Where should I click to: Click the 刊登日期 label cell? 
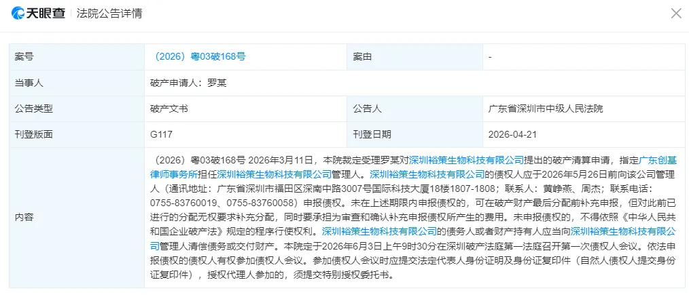[x=414, y=134]
